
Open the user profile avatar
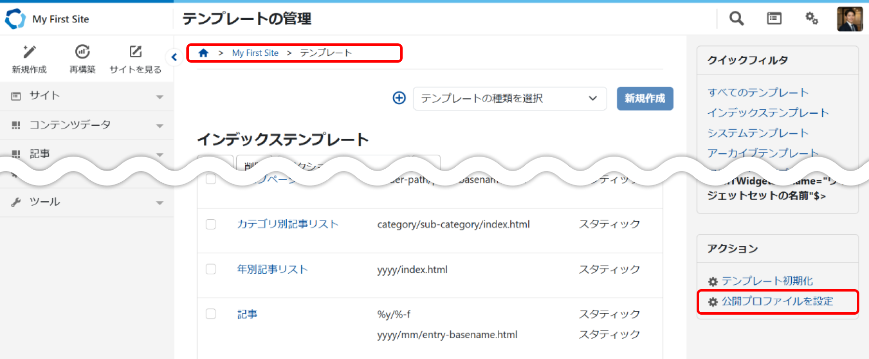click(850, 19)
